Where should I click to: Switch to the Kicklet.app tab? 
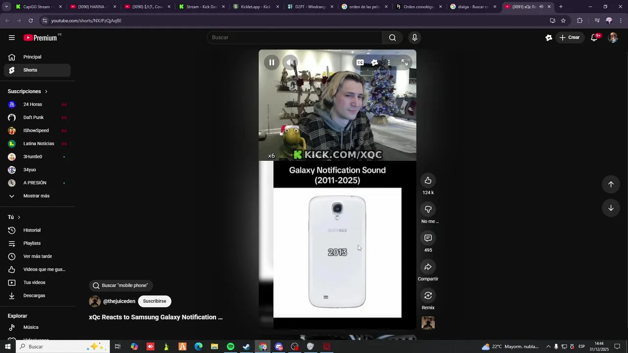pos(255,7)
